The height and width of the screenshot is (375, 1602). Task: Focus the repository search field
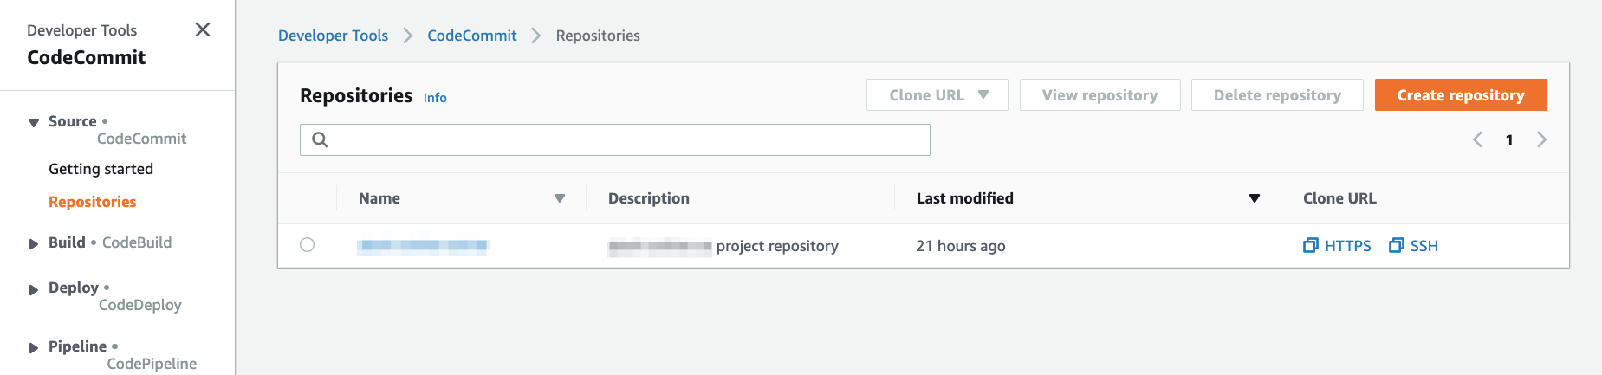(615, 139)
